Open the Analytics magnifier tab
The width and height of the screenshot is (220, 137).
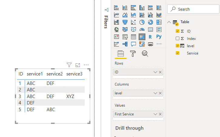[x=145, y=54]
